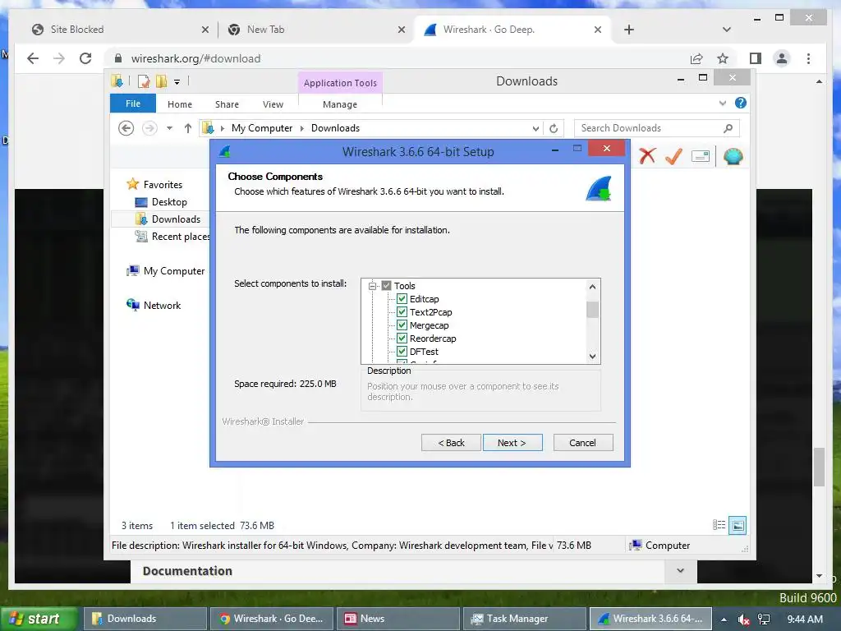This screenshot has width=841, height=631.
Task: Click My Computer in address breadcrumb
Action: tap(262, 128)
